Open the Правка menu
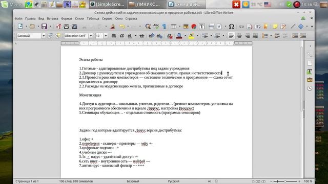328x184 pixels. click(x=30, y=18)
